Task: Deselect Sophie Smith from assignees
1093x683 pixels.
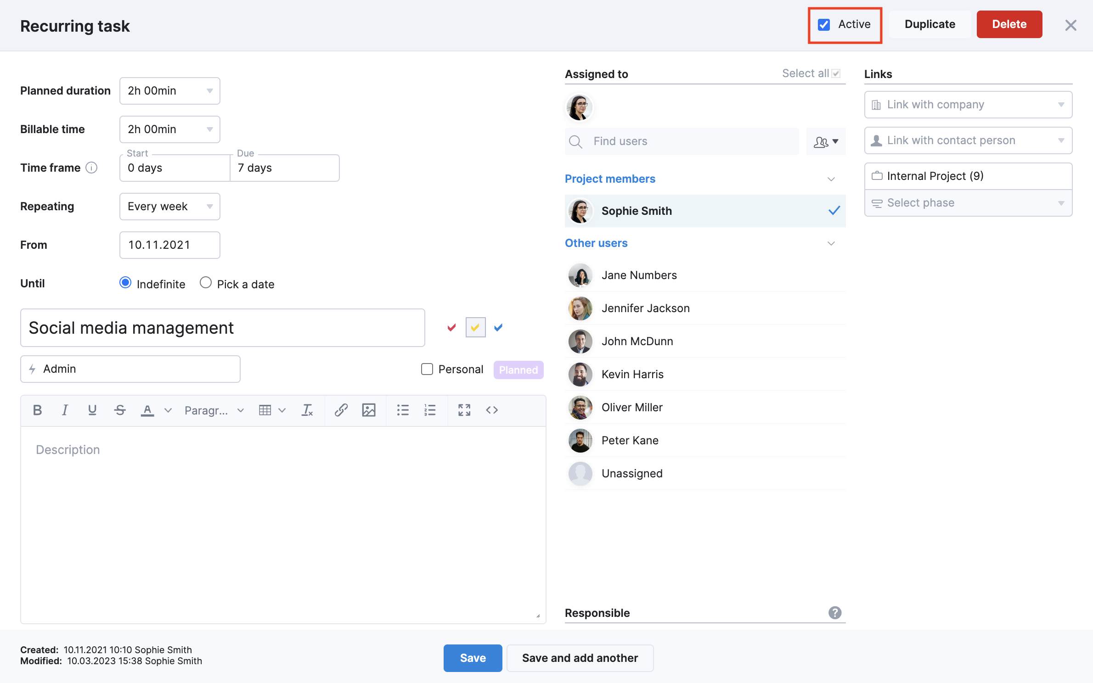Action: click(x=705, y=211)
